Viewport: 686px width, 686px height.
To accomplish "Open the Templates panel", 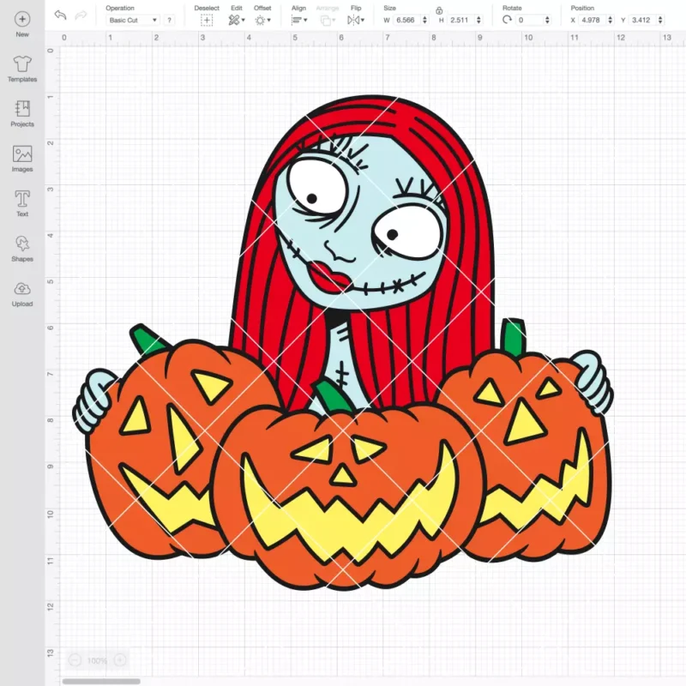I will click(x=22, y=69).
